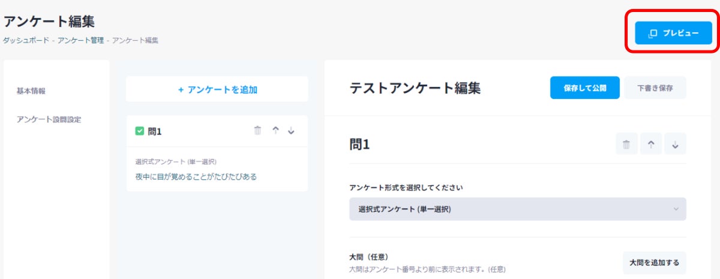Select 基本情報 in the sidebar
The image size is (720, 279).
click(31, 91)
